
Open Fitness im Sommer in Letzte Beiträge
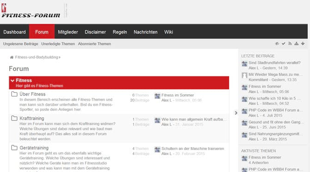[x=265, y=86]
